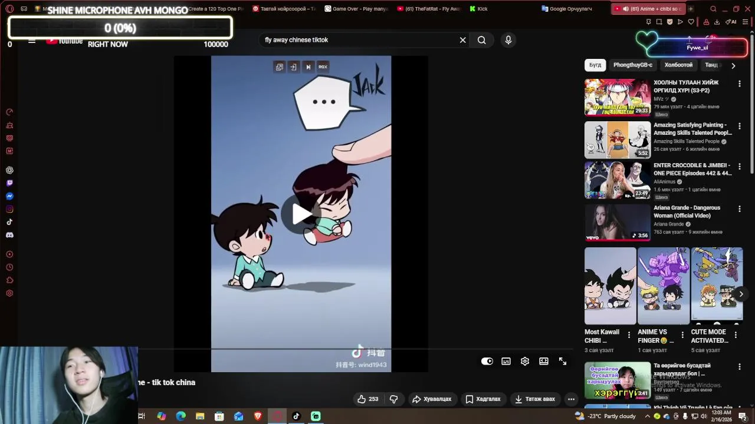Clear the YouTube search text
This screenshot has height=424, width=755.
463,40
